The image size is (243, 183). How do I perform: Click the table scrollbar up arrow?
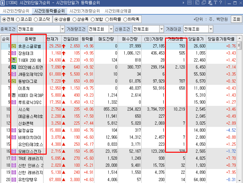click(239, 38)
